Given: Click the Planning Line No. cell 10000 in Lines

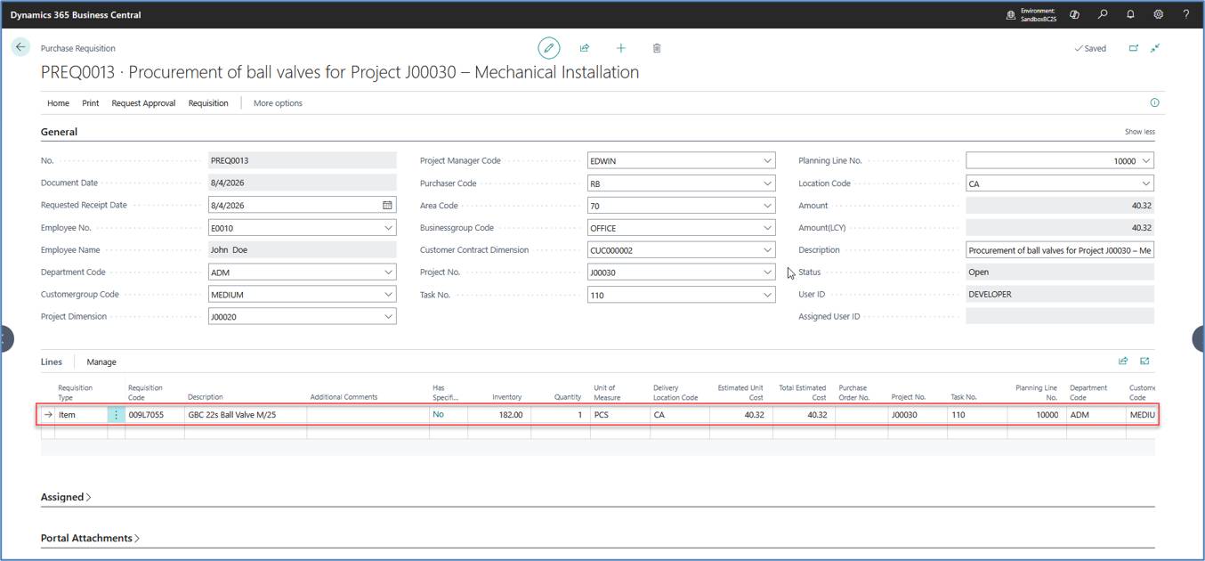Looking at the screenshot, I should click(1036, 415).
